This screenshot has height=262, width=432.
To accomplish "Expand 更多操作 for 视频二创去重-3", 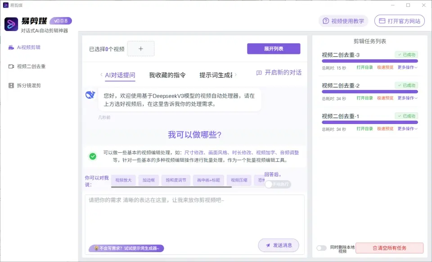I will (407, 67).
